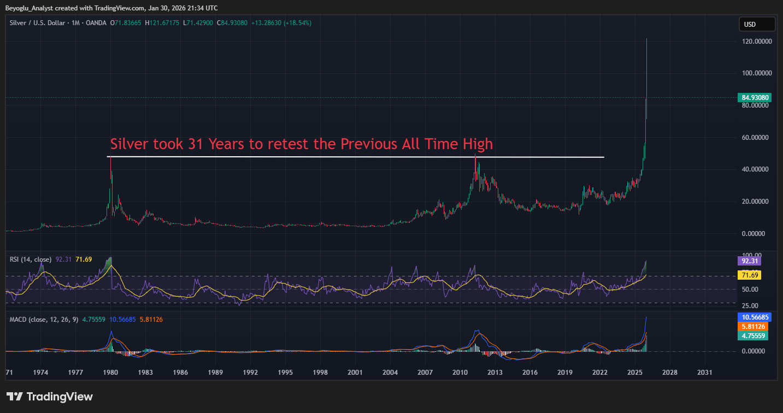Click the 80.00000 price axis label
783x413 pixels.
coord(756,105)
